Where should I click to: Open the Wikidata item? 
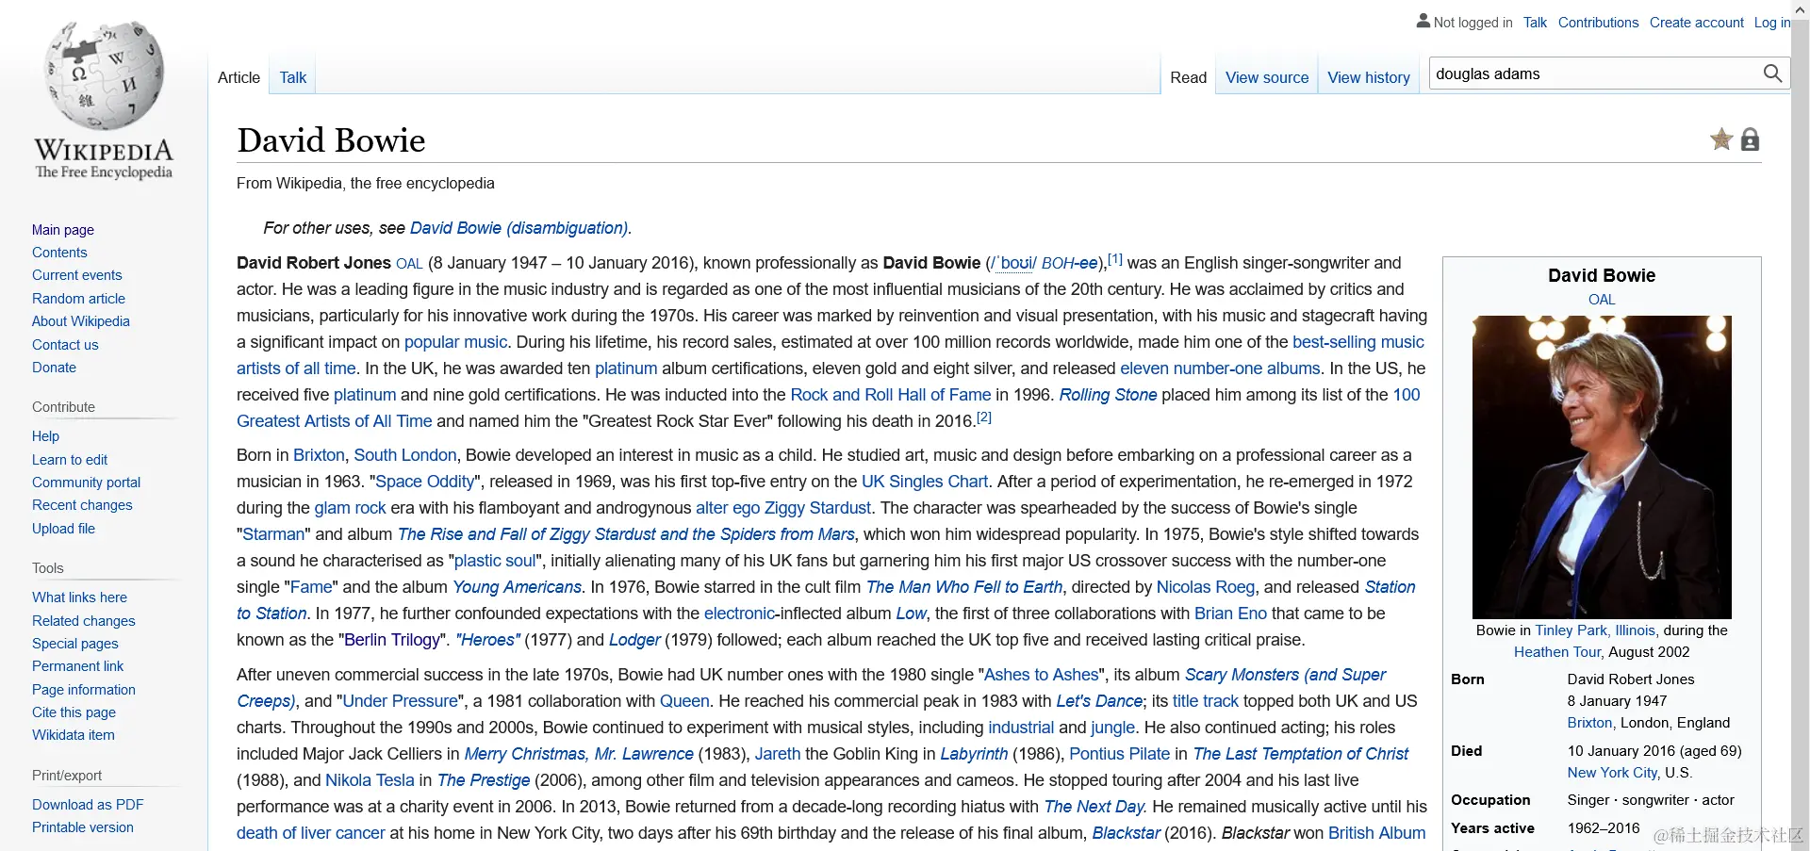click(x=74, y=735)
